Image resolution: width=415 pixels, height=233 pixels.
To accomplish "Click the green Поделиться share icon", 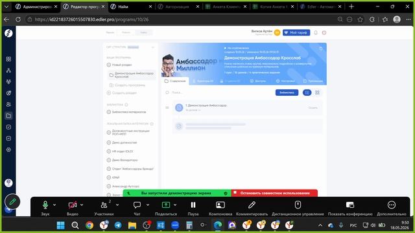I will click(x=166, y=205).
